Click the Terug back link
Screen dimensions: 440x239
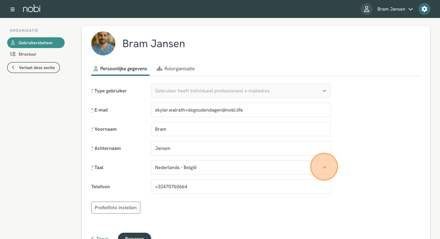pyautogui.click(x=100, y=237)
